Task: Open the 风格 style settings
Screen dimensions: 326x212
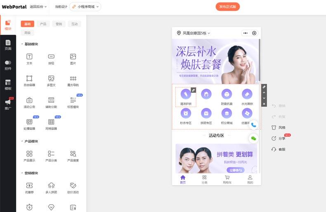Action: [x=279, y=127]
